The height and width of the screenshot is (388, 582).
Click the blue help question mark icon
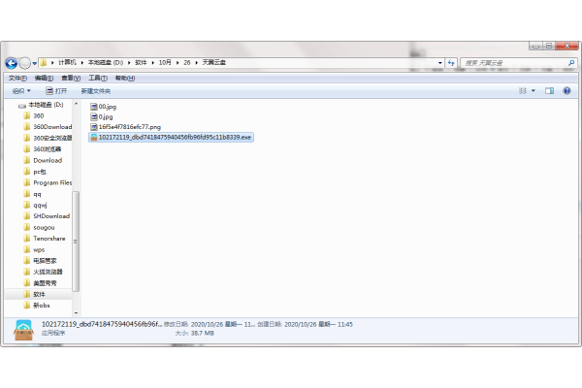pyautogui.click(x=566, y=91)
